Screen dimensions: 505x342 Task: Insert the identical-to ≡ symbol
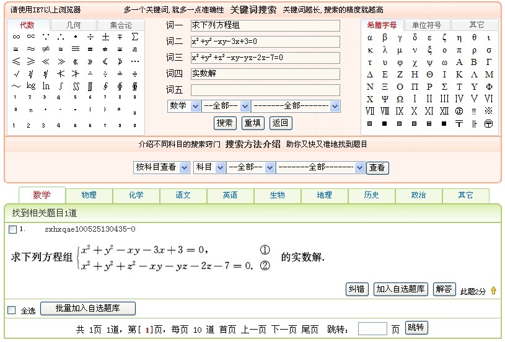pyautogui.click(x=76, y=50)
